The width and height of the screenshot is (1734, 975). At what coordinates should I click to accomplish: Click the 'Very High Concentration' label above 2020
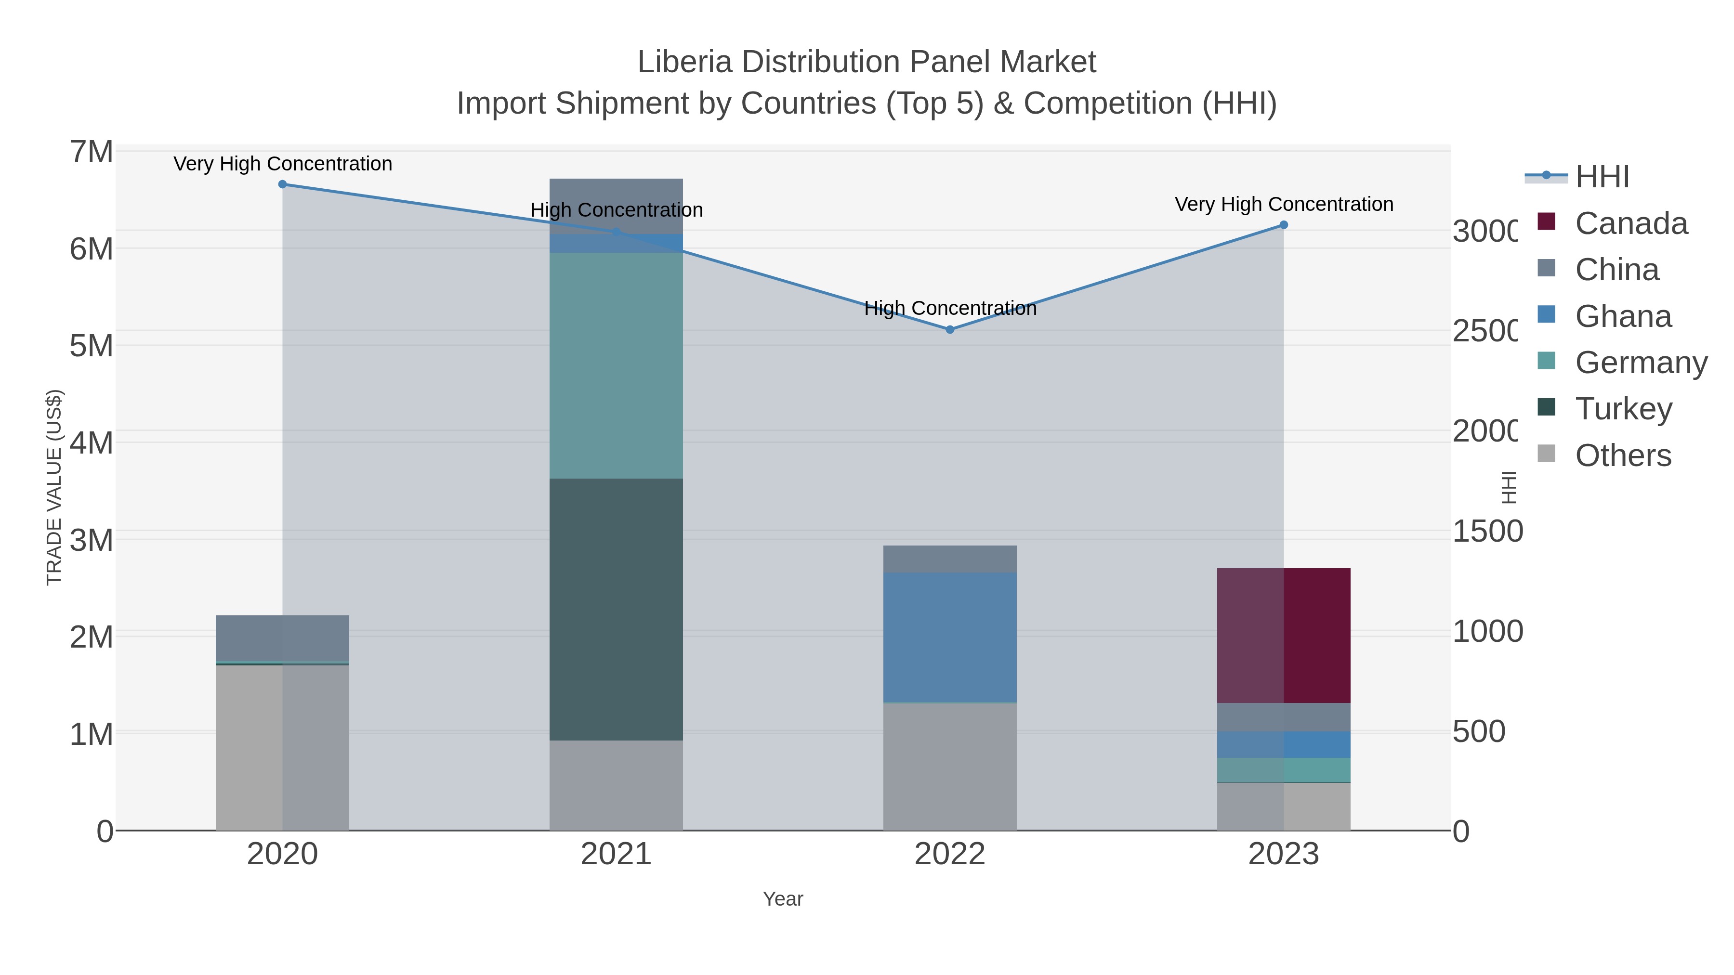pyautogui.click(x=283, y=164)
